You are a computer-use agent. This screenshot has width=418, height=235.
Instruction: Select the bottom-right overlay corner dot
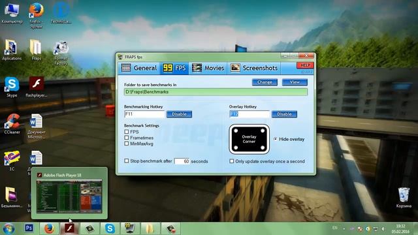coord(263,148)
